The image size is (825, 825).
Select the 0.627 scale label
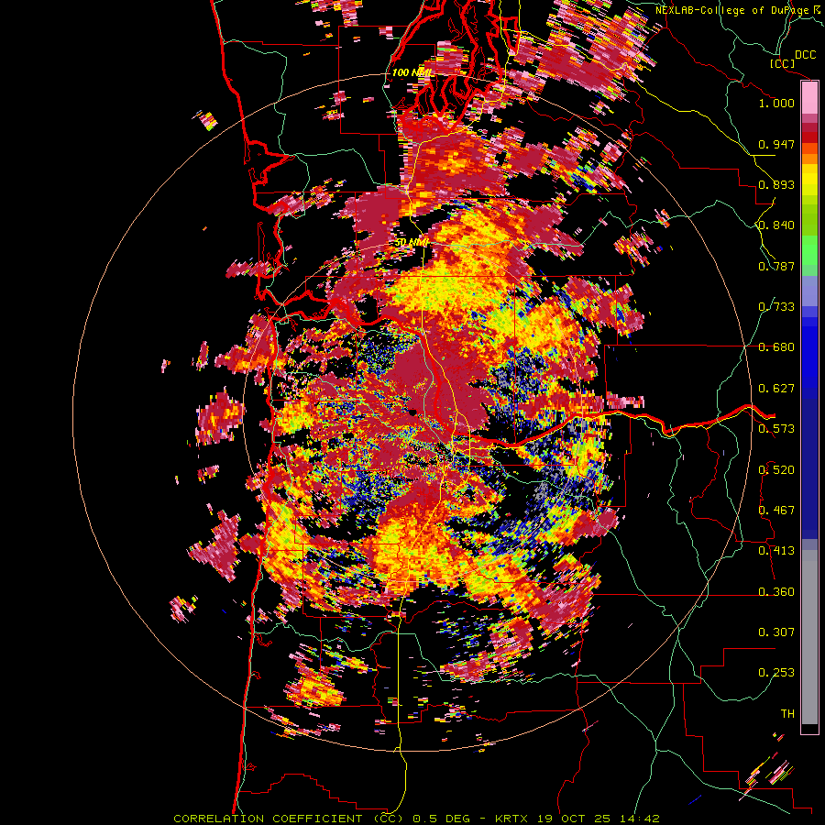[776, 389]
